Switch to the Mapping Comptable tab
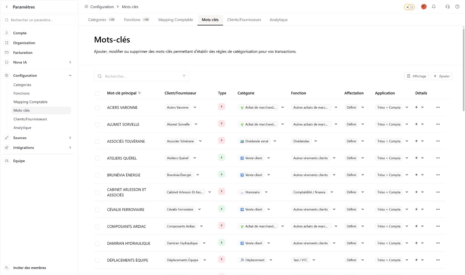Screen dimensions: 465x275 176,20
